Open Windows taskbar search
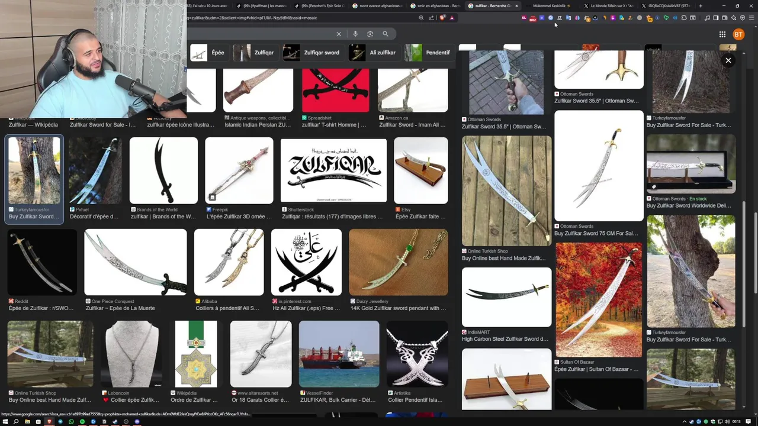 click(x=16, y=422)
